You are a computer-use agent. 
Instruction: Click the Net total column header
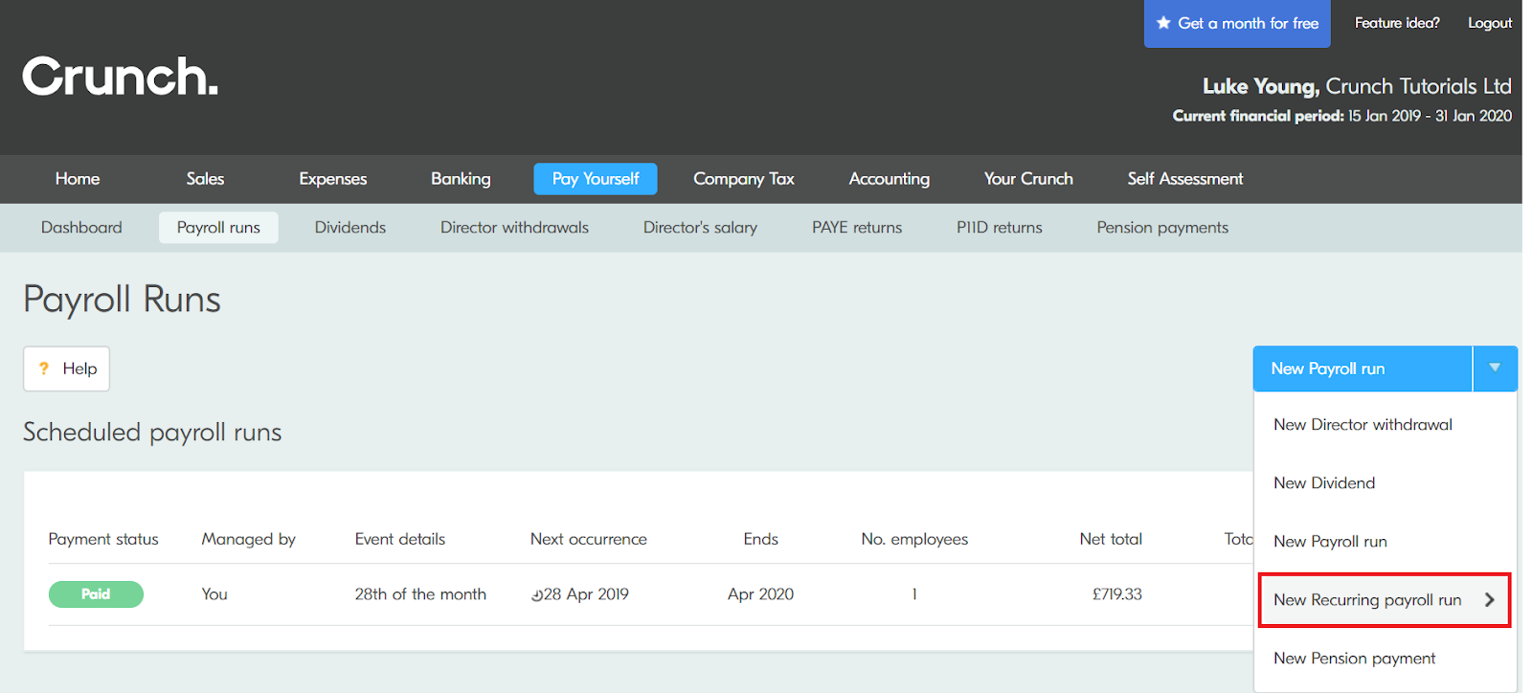click(x=1111, y=539)
